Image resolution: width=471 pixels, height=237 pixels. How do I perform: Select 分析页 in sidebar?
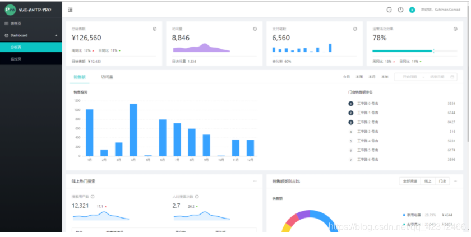pyautogui.click(x=31, y=47)
